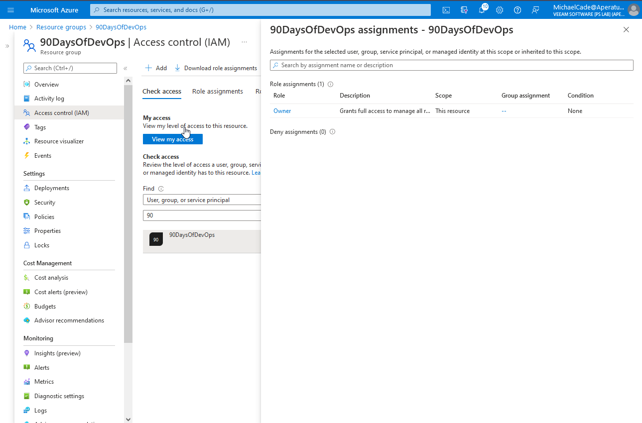Open the Owner role link
642x423 pixels.
[282, 111]
